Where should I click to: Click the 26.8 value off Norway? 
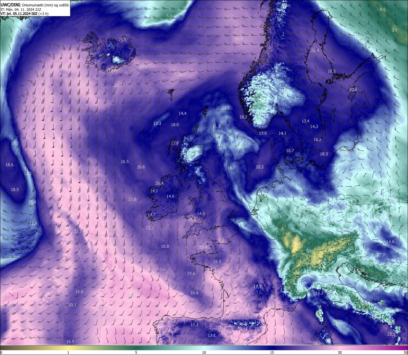pyautogui.click(x=239, y=39)
